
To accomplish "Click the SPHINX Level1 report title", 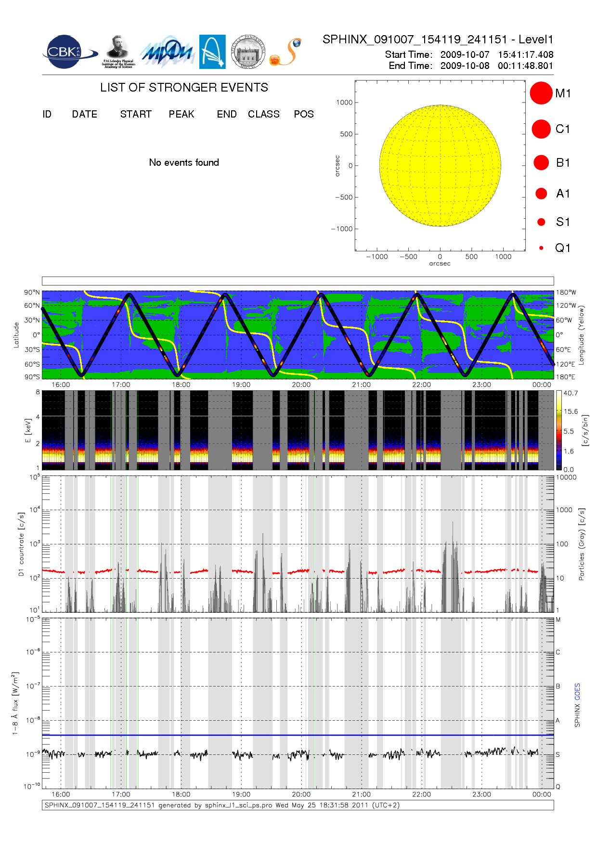I will tap(438, 40).
